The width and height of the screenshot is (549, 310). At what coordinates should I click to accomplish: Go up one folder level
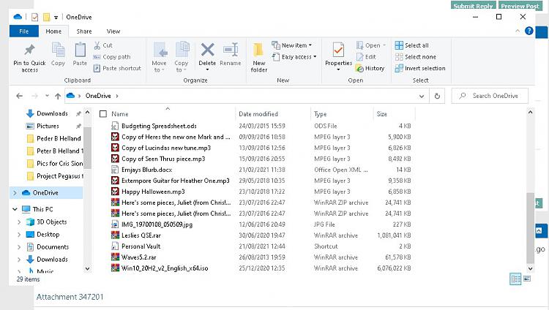tap(58, 96)
